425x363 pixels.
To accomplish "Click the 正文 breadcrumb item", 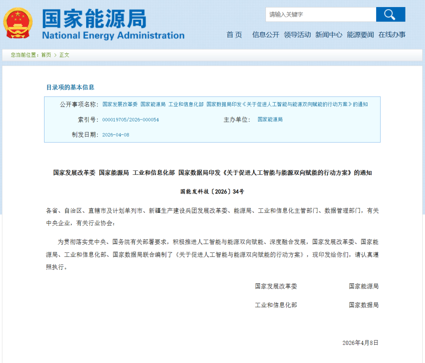I will click(64, 55).
